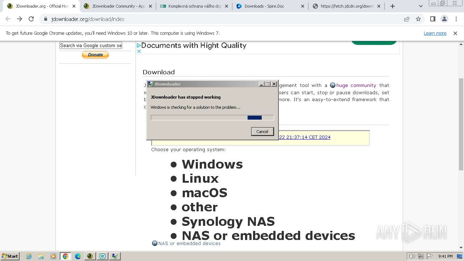The width and height of the screenshot is (464, 261).
Task: Dismiss the Chrome update notification bar
Action: tap(455, 33)
